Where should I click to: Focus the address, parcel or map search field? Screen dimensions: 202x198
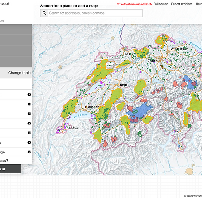[x=95, y=13]
